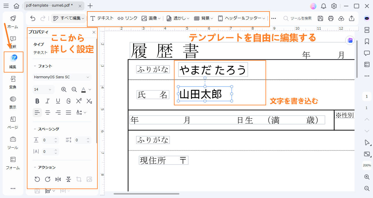Toggle italic formatting for the text

(48, 101)
